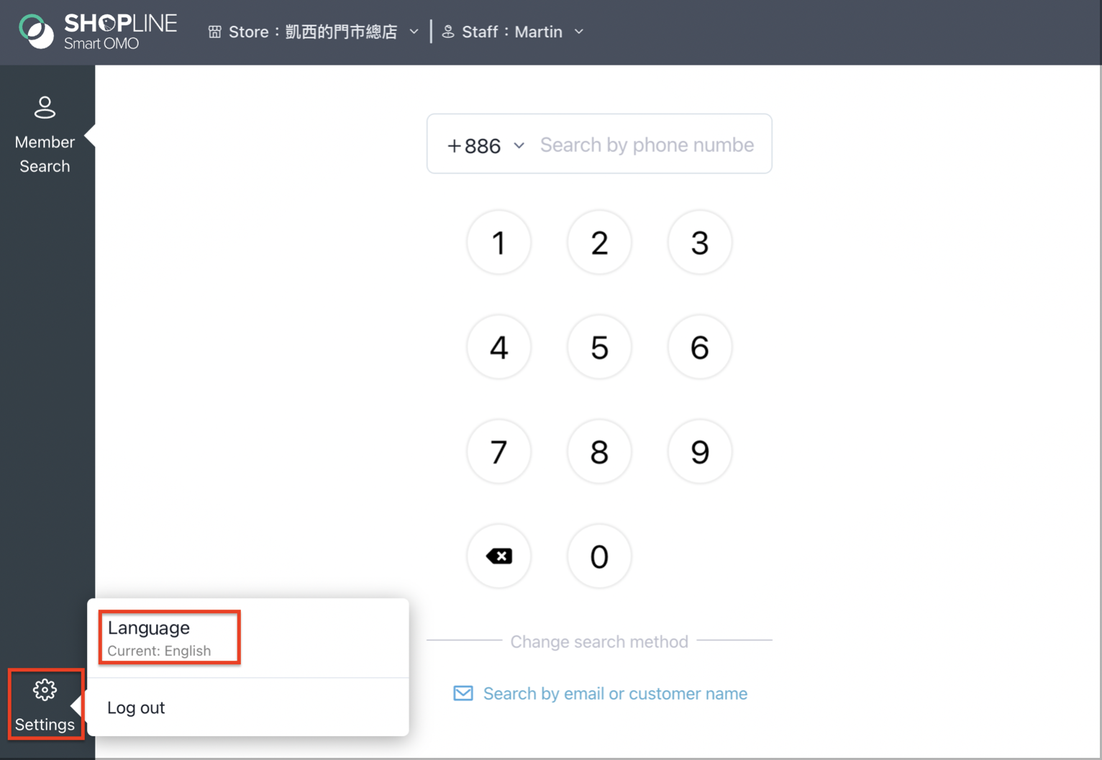This screenshot has height=760, width=1102.
Task: Tap keypad digit 0
Action: 599,556
